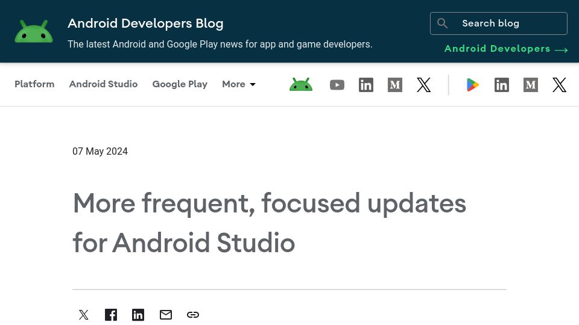Copy the article link with the chain icon
The height and width of the screenshot is (325, 579).
(193, 315)
